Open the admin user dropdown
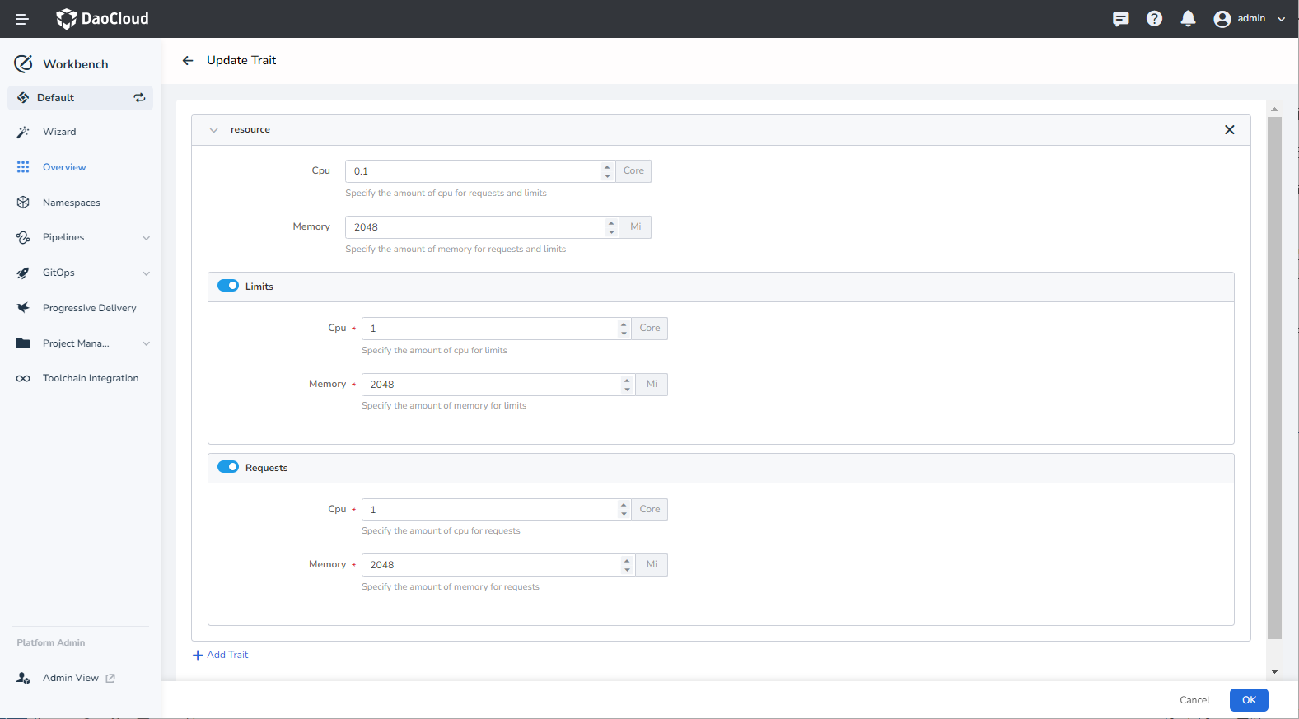Viewport: 1299px width, 719px height. [x=1250, y=19]
